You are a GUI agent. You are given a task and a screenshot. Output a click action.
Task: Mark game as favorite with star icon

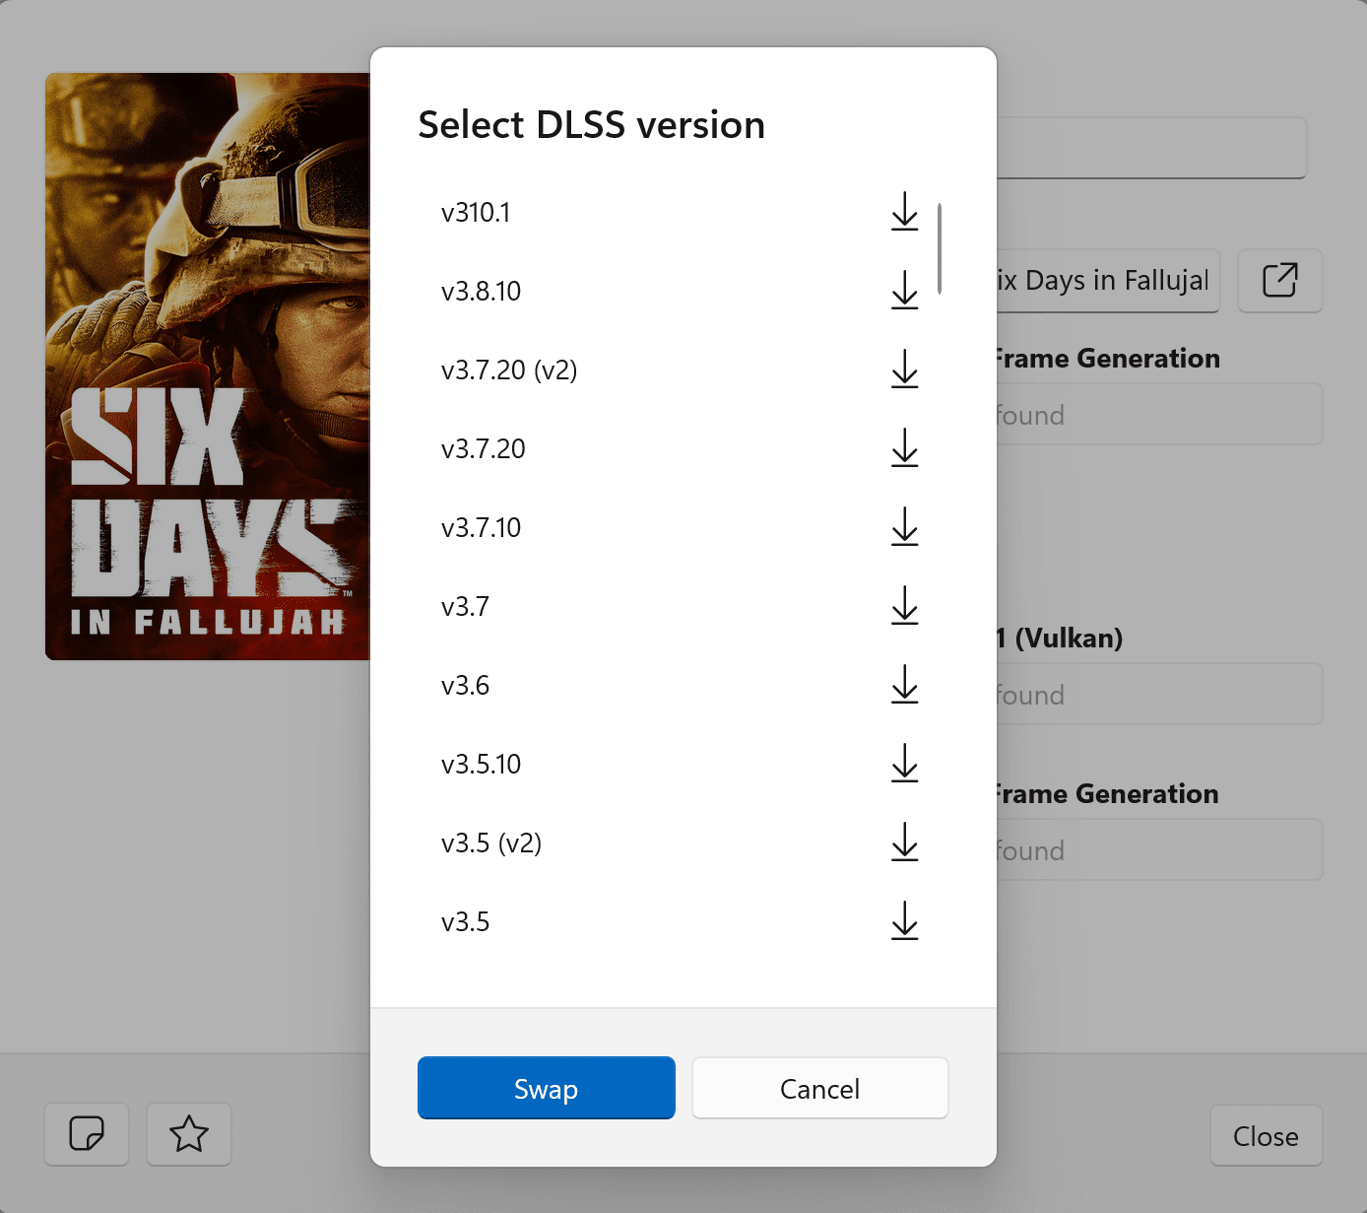(189, 1134)
